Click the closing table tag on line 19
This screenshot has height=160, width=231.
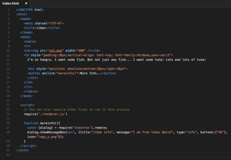tap(31, 91)
